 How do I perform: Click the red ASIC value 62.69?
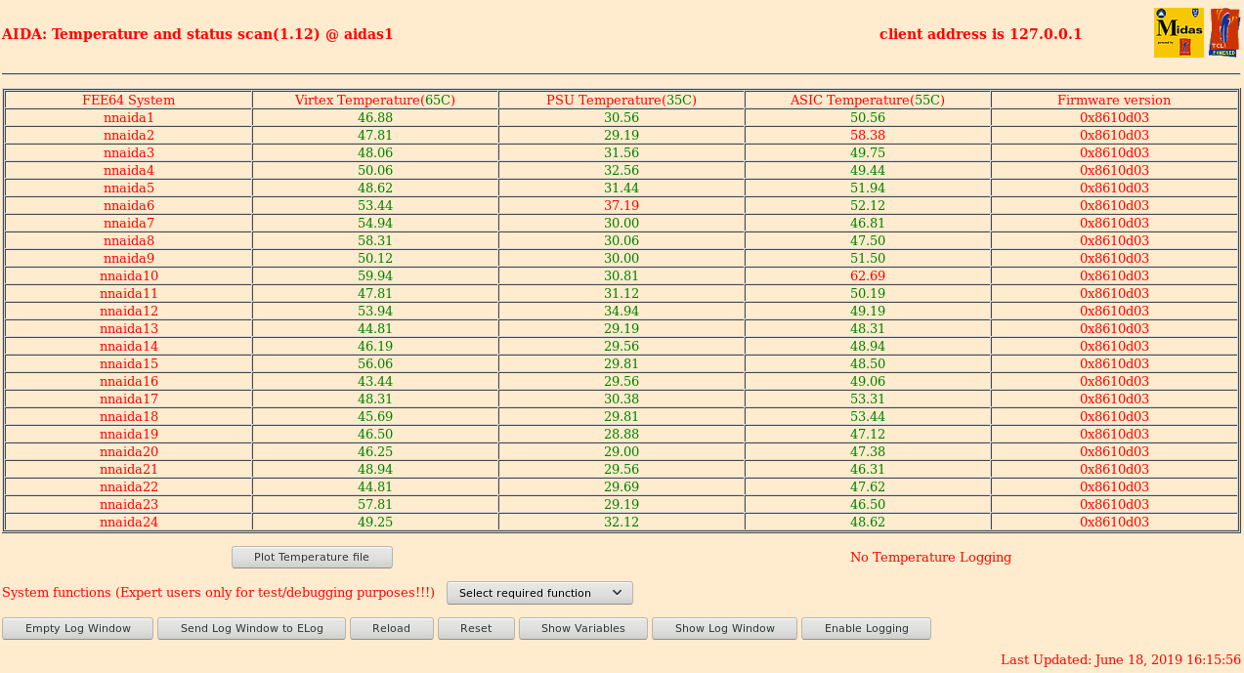pos(868,275)
